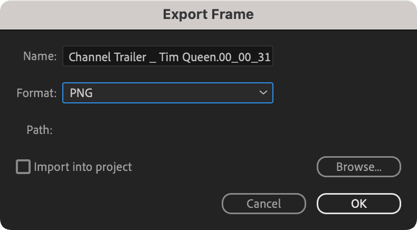Select the PNG text in Format box
417x230 pixels.
point(81,93)
